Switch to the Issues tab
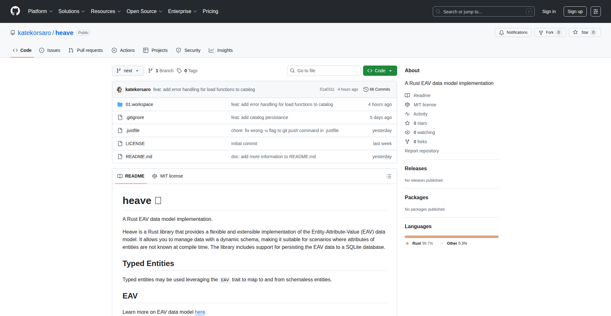The height and width of the screenshot is (316, 611). 50,50
